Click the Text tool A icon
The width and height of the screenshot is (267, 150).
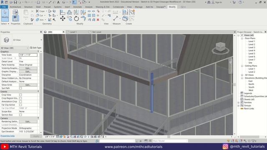tap(58, 2)
